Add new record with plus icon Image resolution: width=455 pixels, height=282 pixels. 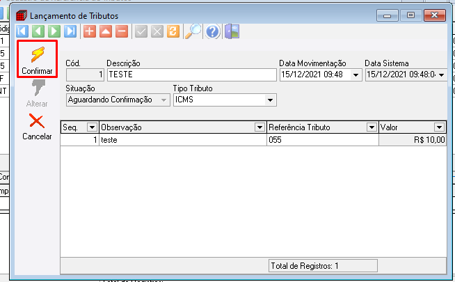point(90,31)
